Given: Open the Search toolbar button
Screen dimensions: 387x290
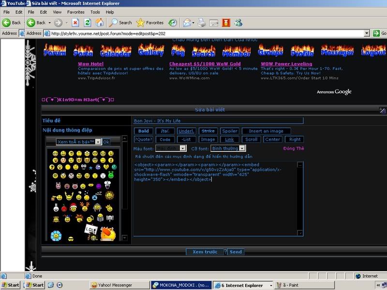Looking at the screenshot, I should (120, 23).
